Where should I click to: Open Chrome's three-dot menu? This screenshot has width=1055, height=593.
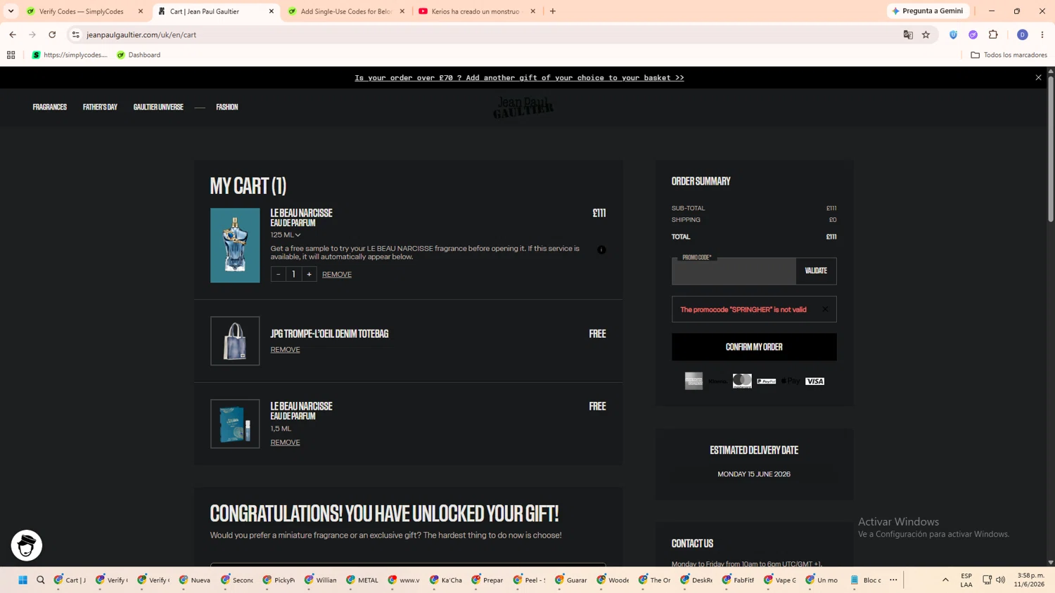[x=1042, y=34]
